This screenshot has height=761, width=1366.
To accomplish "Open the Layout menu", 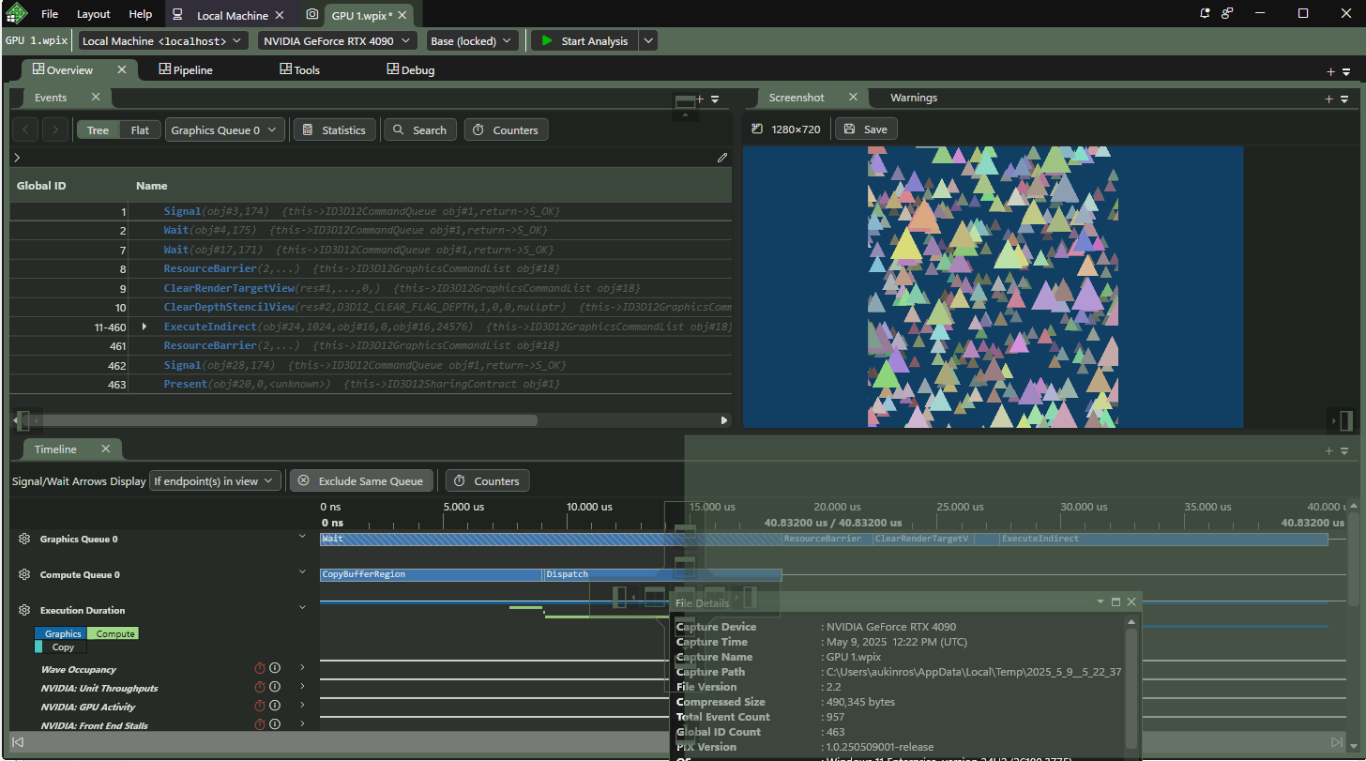I will pyautogui.click(x=93, y=14).
